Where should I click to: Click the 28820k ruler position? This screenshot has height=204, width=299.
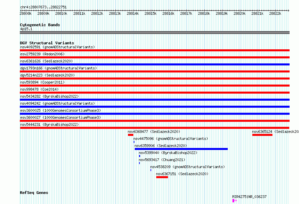pos(240,13)
